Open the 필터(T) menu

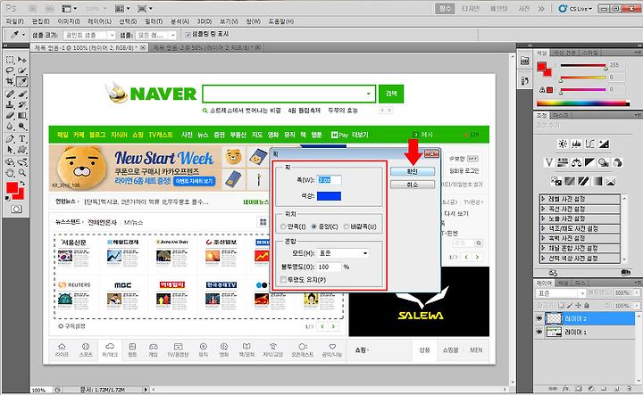coord(154,21)
